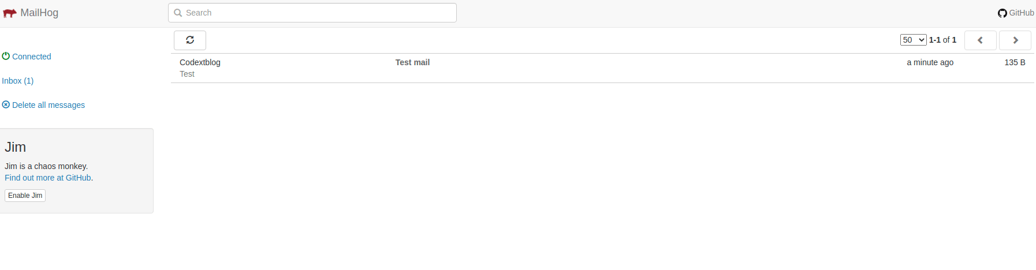Click the Delete all messages circle-x icon

[x=6, y=104]
